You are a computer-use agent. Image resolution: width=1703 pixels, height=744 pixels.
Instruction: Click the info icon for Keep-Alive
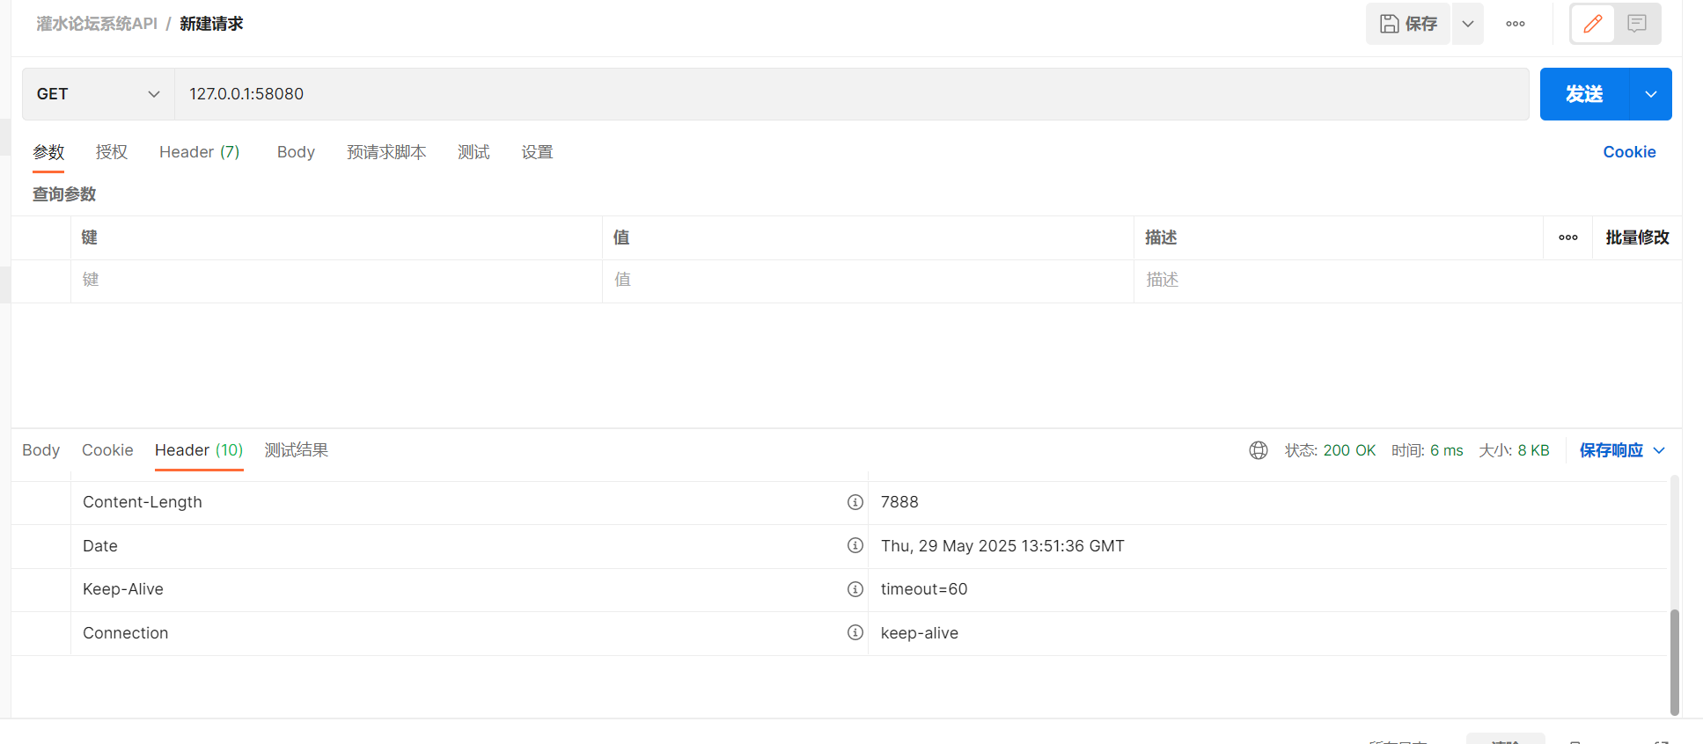[855, 589]
